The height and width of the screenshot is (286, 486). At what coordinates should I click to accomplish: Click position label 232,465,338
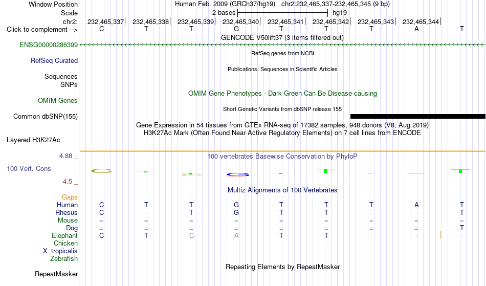pos(150,21)
